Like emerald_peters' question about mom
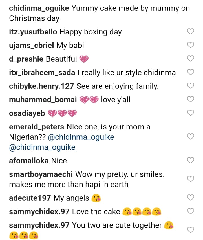This screenshot has height=240, width=203. [x=191, y=137]
